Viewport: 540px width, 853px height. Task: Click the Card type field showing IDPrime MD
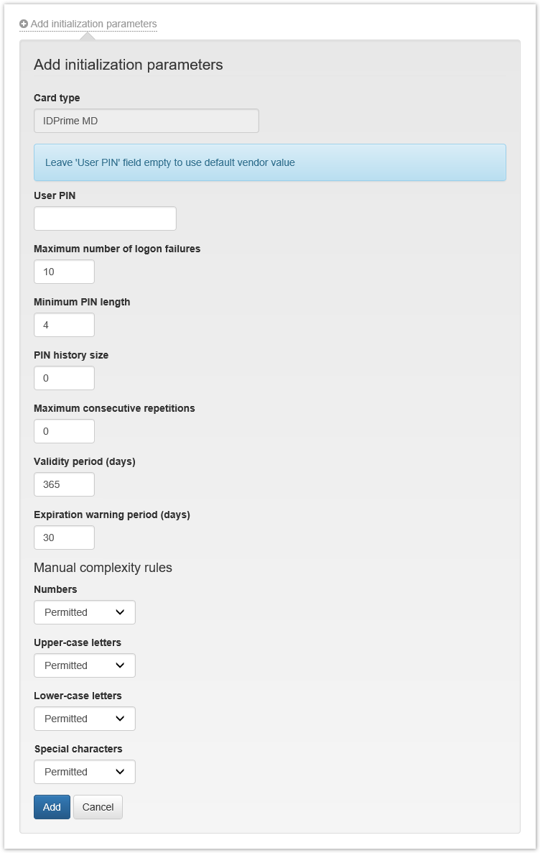pos(146,121)
